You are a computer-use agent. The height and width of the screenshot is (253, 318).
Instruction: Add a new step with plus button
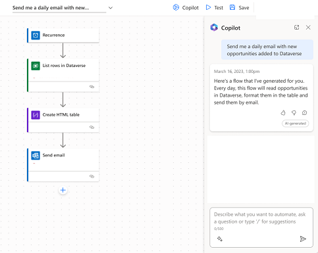click(63, 190)
